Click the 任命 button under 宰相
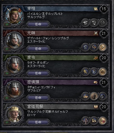114x133 pixels. pos(38,24)
